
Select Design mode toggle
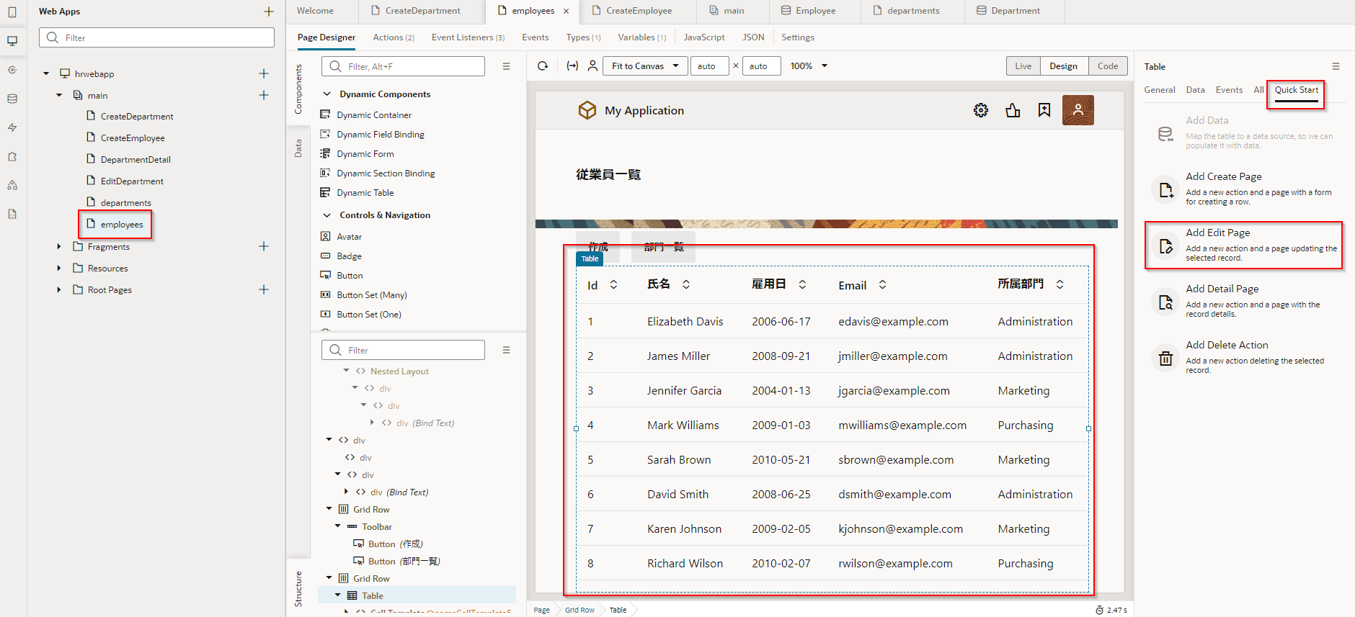1063,66
